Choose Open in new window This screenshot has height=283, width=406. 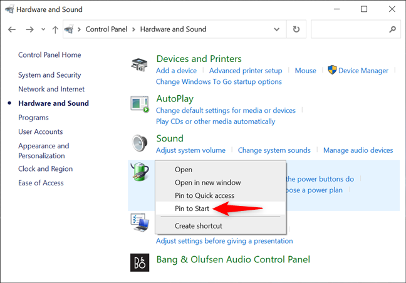tap(207, 183)
